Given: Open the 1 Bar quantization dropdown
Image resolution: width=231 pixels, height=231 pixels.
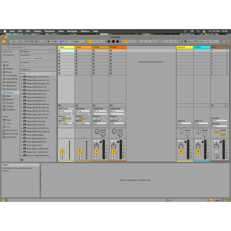Looking at the screenshot, I should 56,42.
